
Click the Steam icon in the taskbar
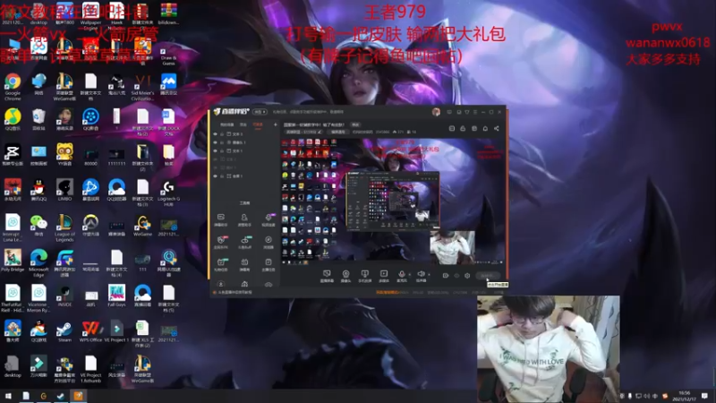click(61, 396)
